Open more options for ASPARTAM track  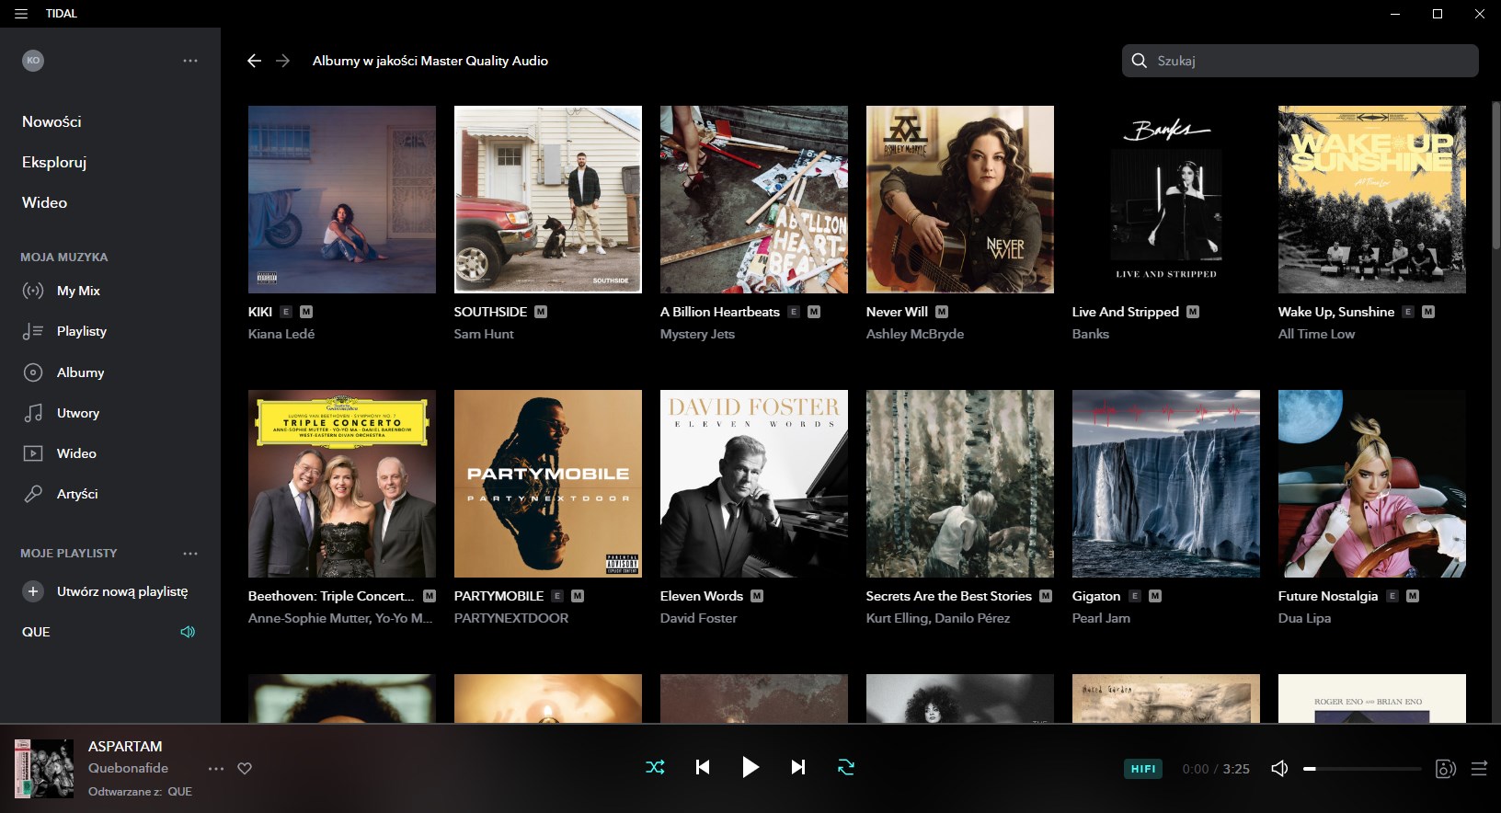tap(216, 769)
